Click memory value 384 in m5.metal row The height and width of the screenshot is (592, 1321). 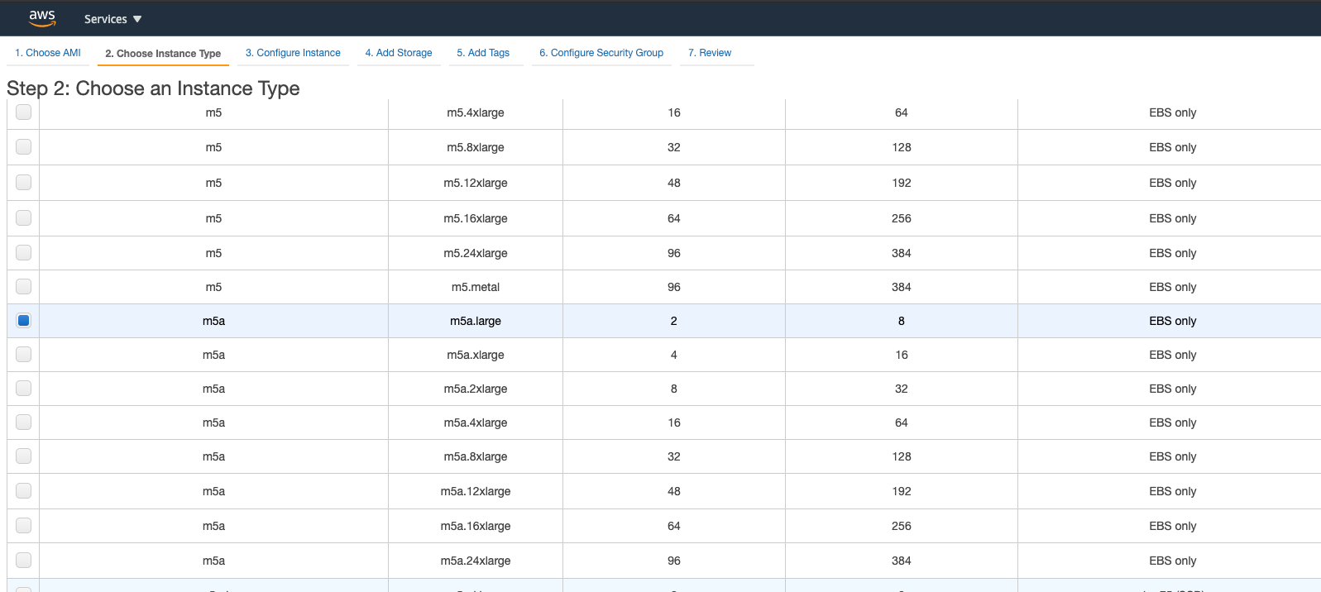click(x=902, y=287)
